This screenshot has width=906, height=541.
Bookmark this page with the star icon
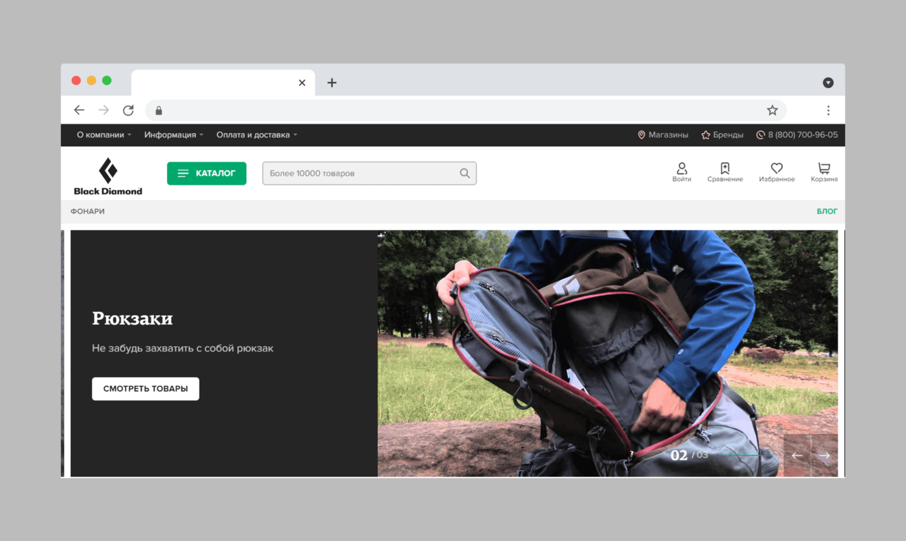(x=772, y=110)
